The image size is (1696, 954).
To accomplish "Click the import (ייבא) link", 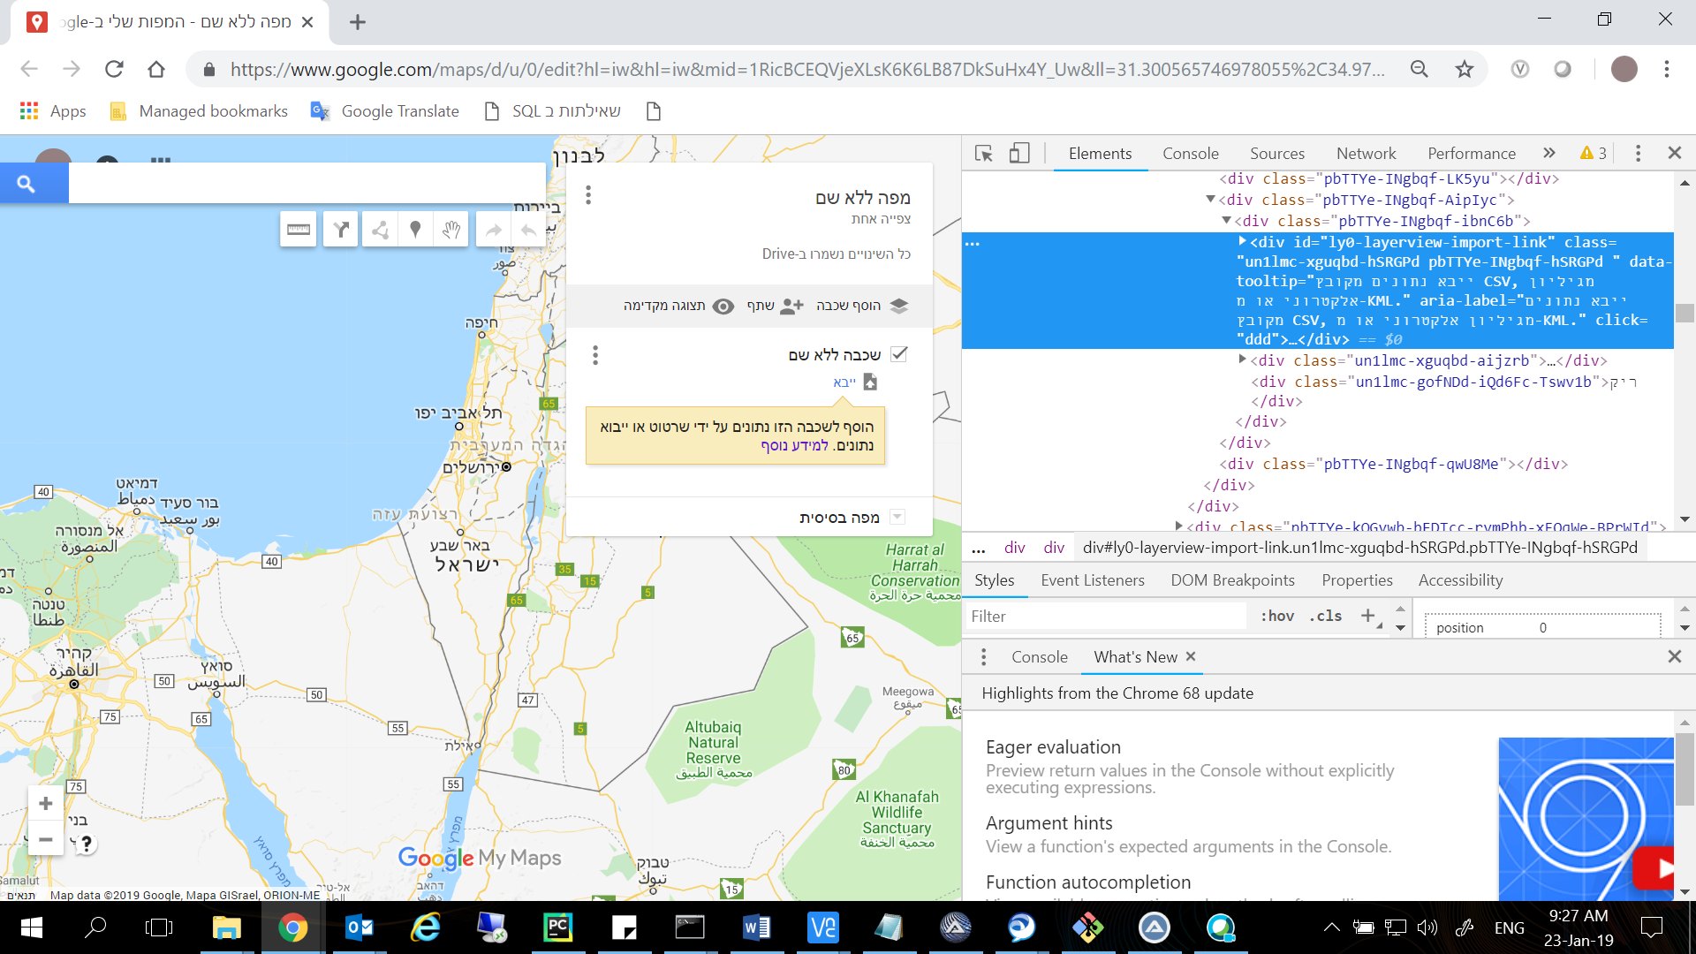I will coord(844,382).
